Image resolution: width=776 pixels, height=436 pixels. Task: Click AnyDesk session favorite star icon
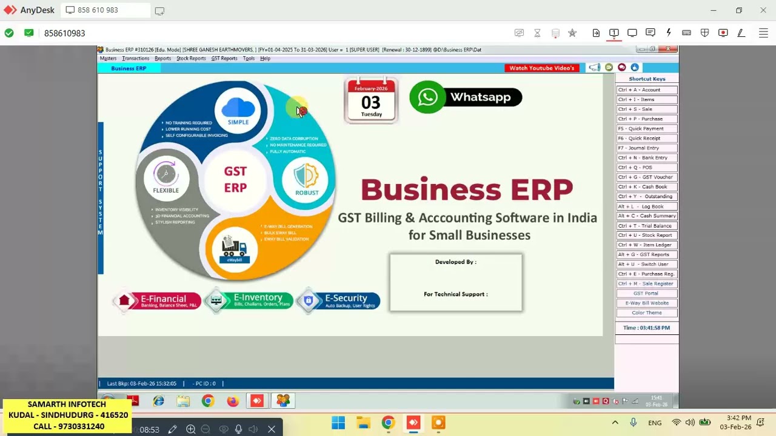click(572, 33)
